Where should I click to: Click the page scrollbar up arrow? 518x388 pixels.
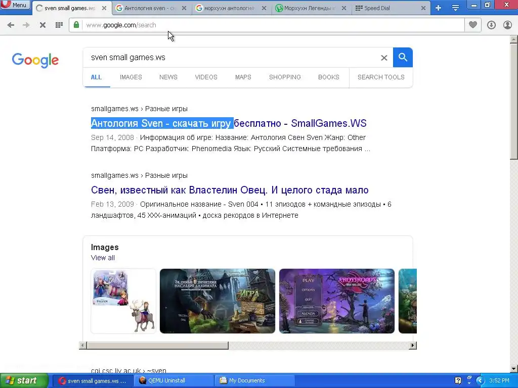point(514,39)
